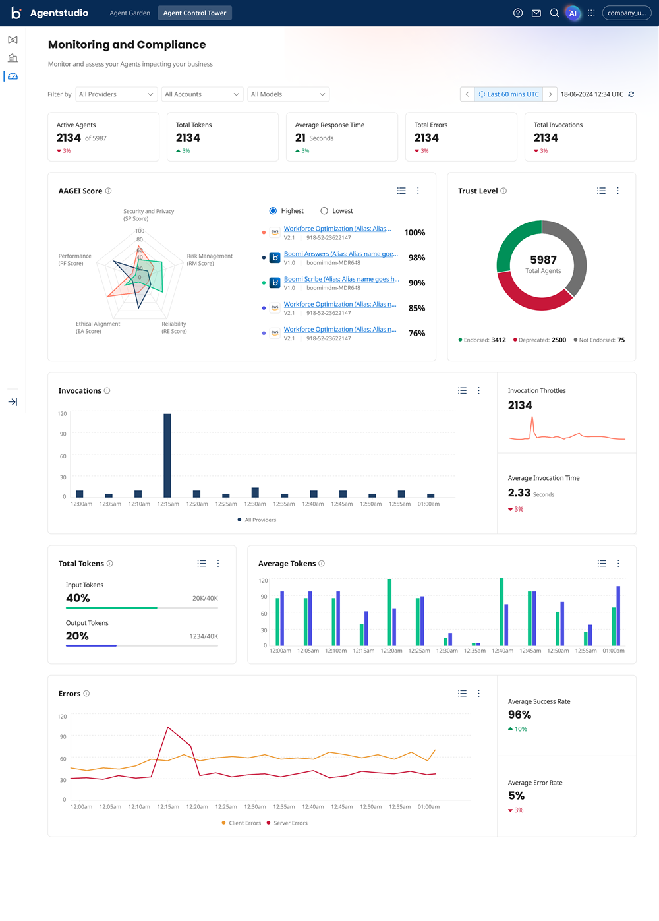
Task: Open the list view icon on Trust Level card
Action: click(601, 191)
